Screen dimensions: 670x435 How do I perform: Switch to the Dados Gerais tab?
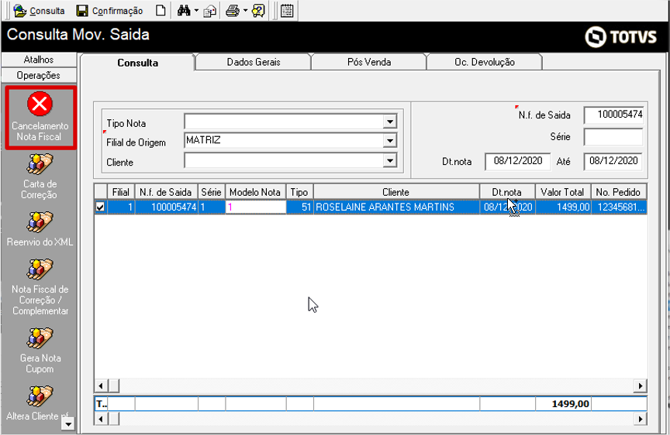(254, 62)
